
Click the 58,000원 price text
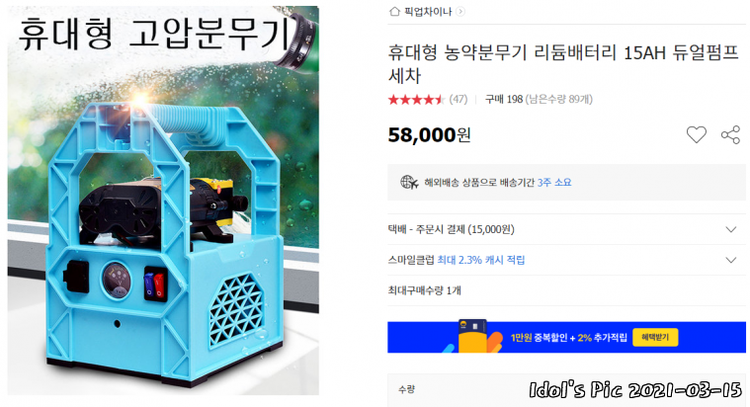pyautogui.click(x=429, y=135)
